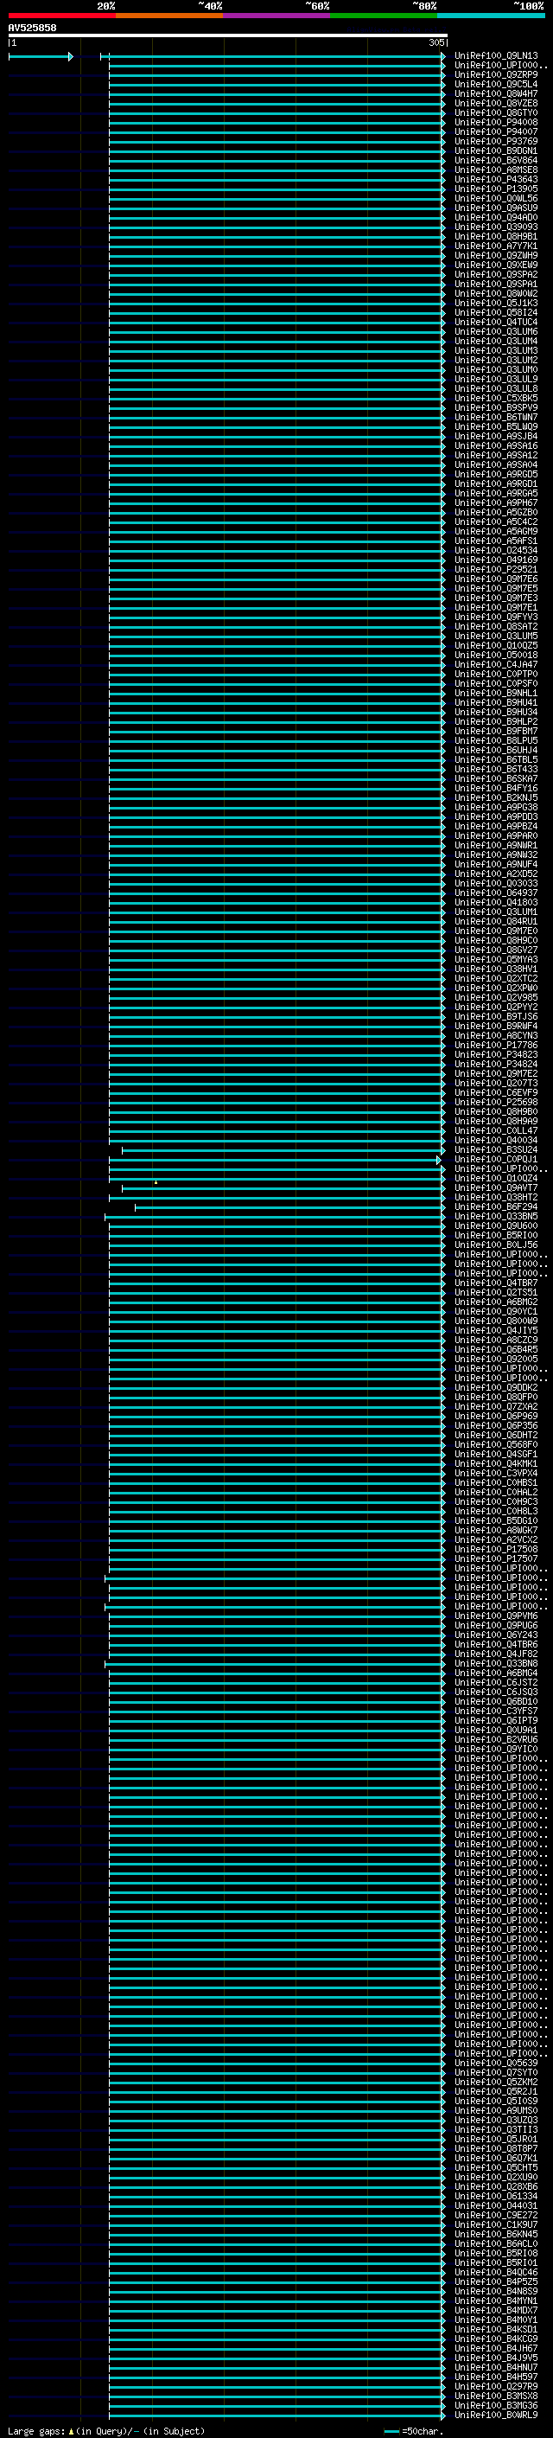Select the UniRef100_C1K9U7 label

click(x=496, y=2224)
